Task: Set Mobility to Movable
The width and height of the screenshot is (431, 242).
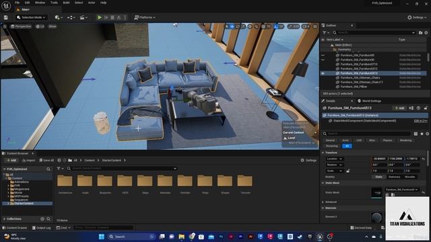Action: [x=410, y=177]
